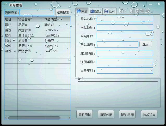Sort by the 项目名称 column header
This screenshot has height=126, width=166.
tap(31, 19)
